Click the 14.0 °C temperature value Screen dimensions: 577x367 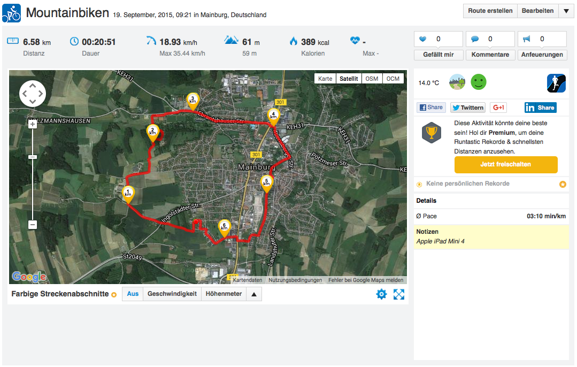coord(429,83)
